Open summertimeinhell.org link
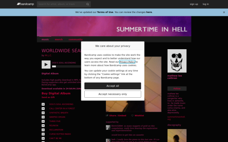Screen dimensions: 228x142 176,118
